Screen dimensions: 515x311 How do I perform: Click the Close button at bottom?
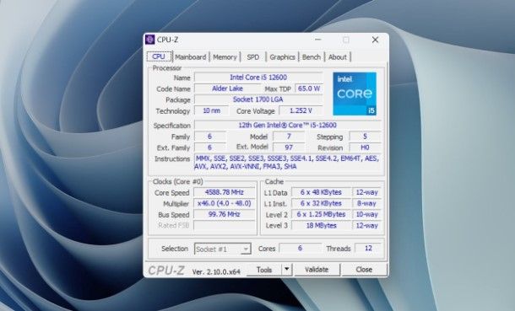click(x=364, y=270)
